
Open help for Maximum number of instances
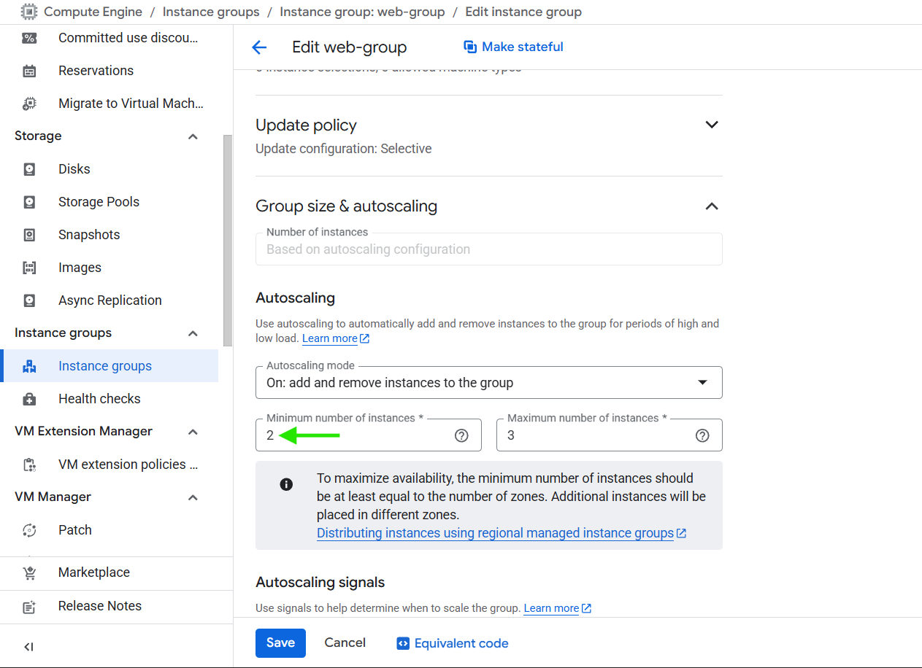702,435
